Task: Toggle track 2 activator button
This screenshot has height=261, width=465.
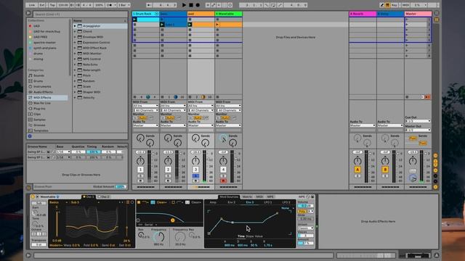Action: (168, 170)
